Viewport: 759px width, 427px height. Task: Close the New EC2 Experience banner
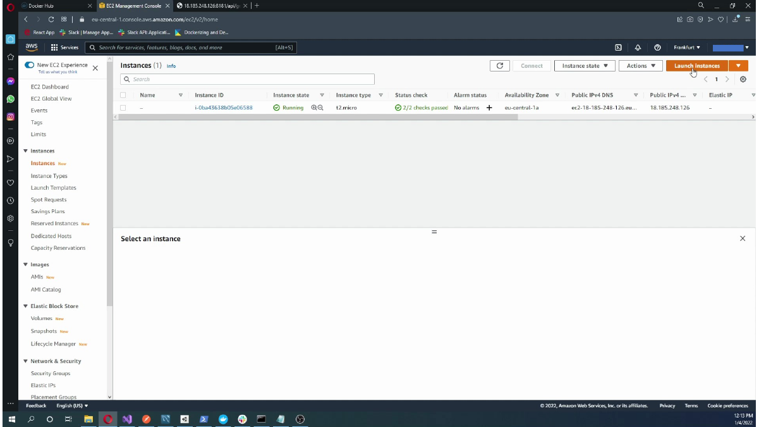pyautogui.click(x=95, y=68)
